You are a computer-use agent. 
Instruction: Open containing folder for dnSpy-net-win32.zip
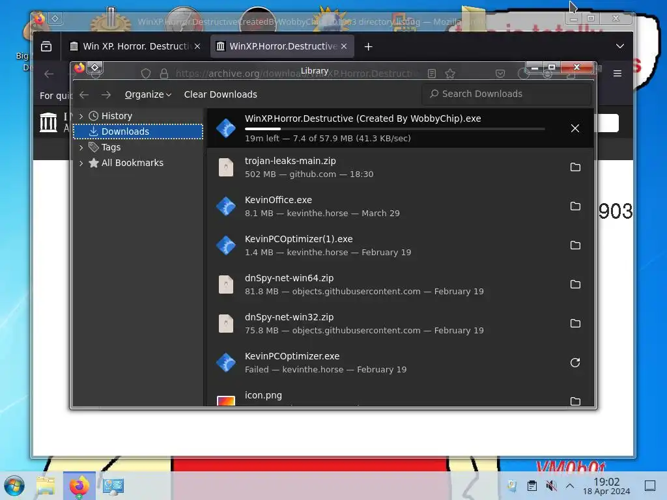575,324
